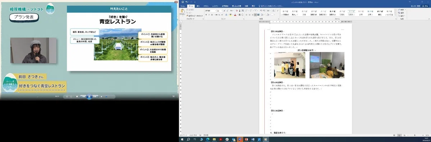This screenshot has width=431, height=142.
Task: Switch to the 挿入 ribbon tab
Action: tap(198, 6)
